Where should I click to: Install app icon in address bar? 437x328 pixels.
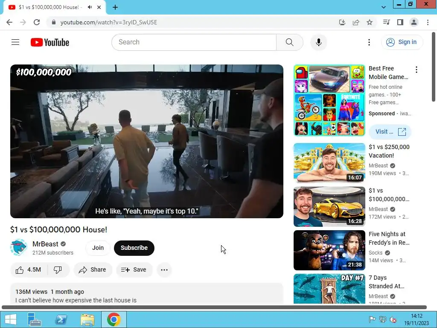point(342,22)
